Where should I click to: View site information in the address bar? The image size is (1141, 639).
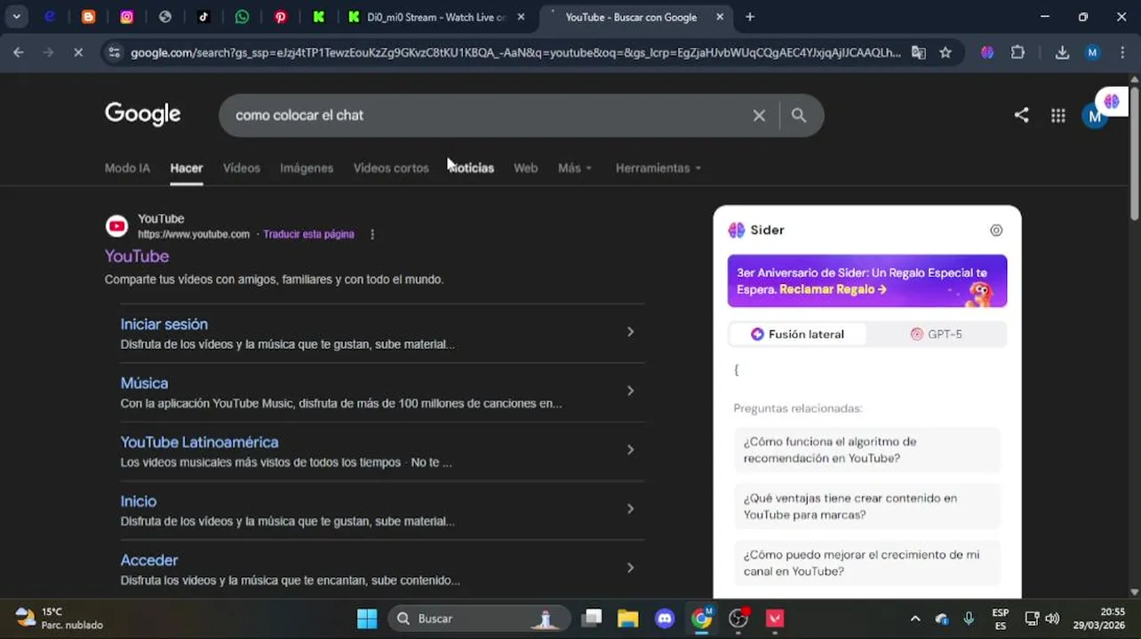click(x=114, y=53)
